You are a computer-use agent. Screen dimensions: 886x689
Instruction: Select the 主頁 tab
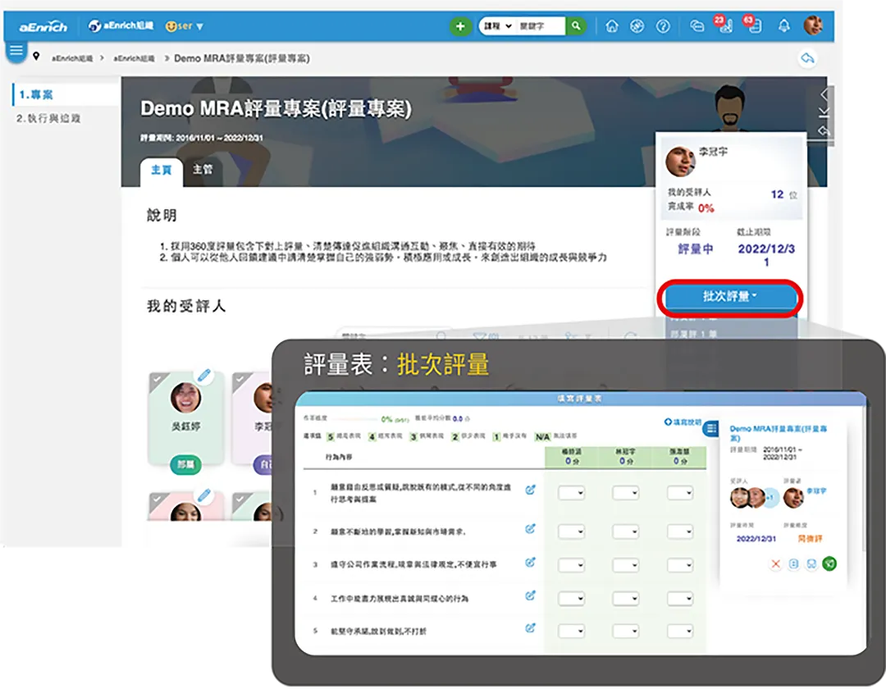tap(161, 170)
